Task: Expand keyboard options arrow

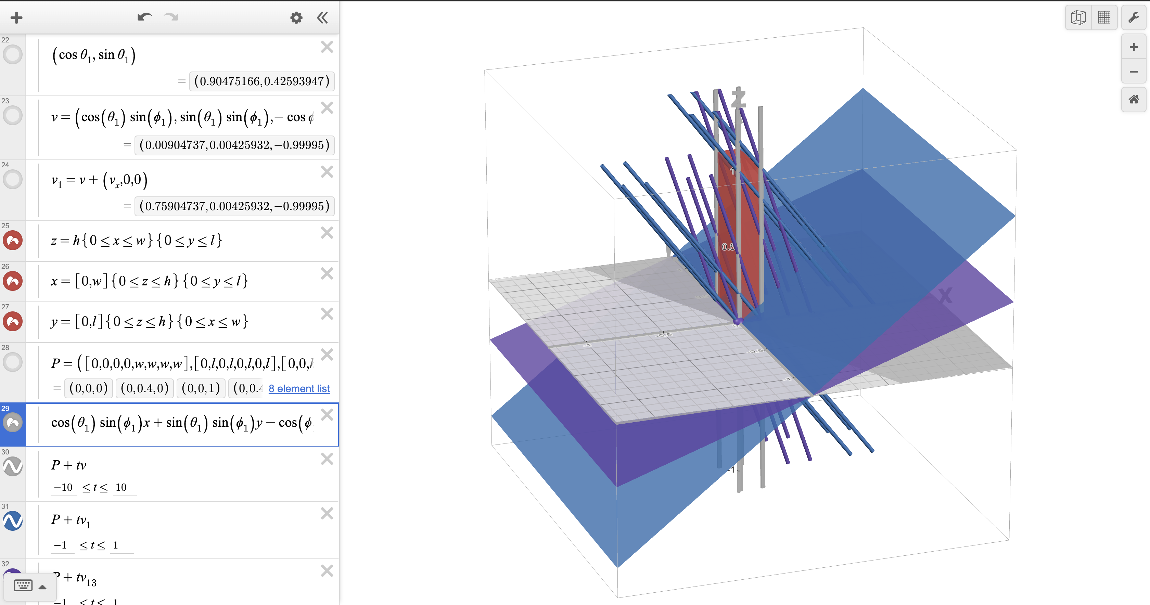Action: 43,587
